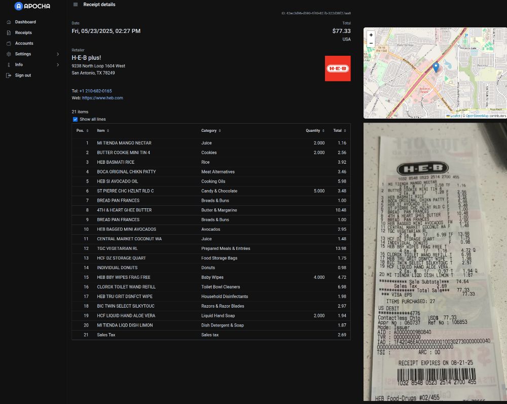Call the retailer phone number link
The height and width of the screenshot is (404, 507).
coord(95,91)
